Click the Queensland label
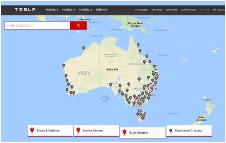The height and width of the screenshot is (143, 226). [135, 64]
